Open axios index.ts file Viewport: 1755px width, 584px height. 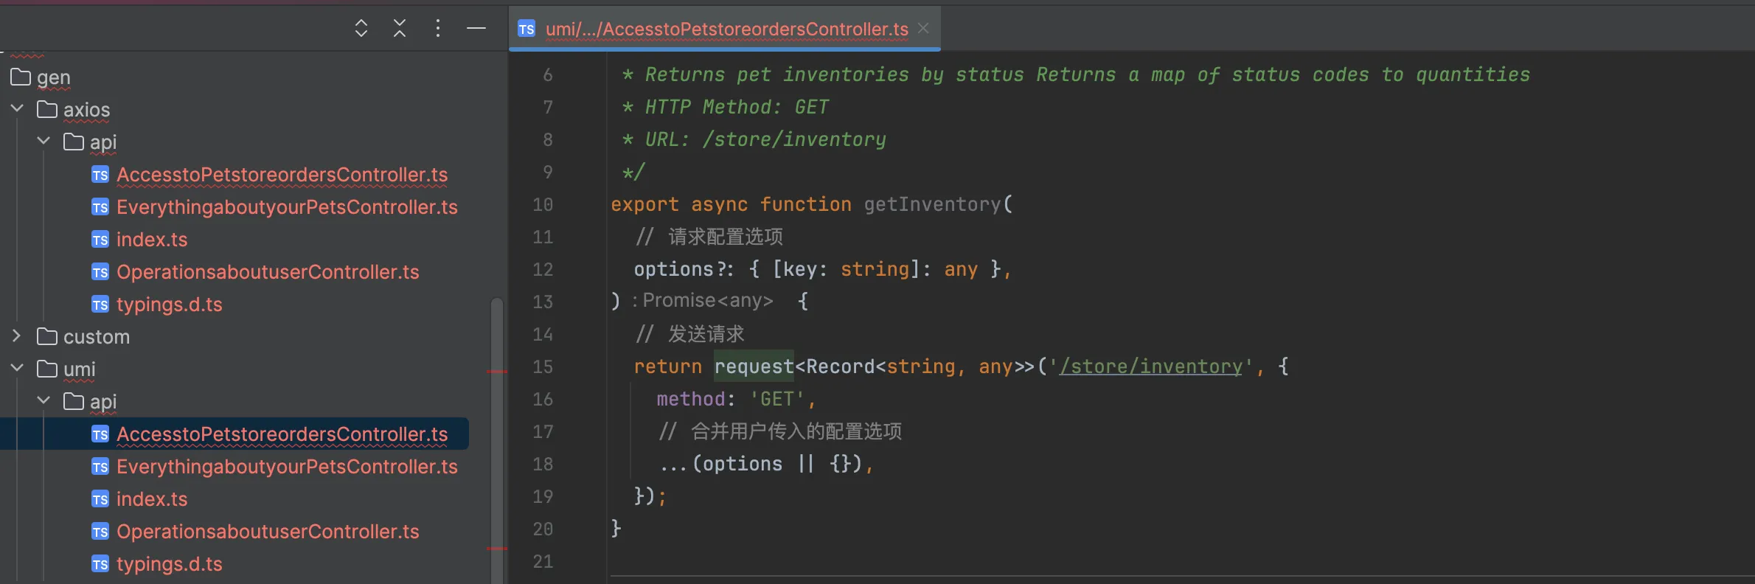(152, 240)
